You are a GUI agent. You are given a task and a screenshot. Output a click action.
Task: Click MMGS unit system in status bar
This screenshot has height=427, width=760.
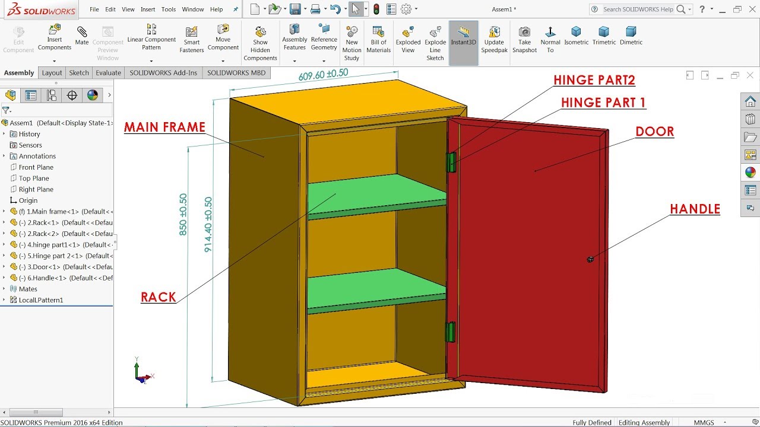tap(704, 422)
